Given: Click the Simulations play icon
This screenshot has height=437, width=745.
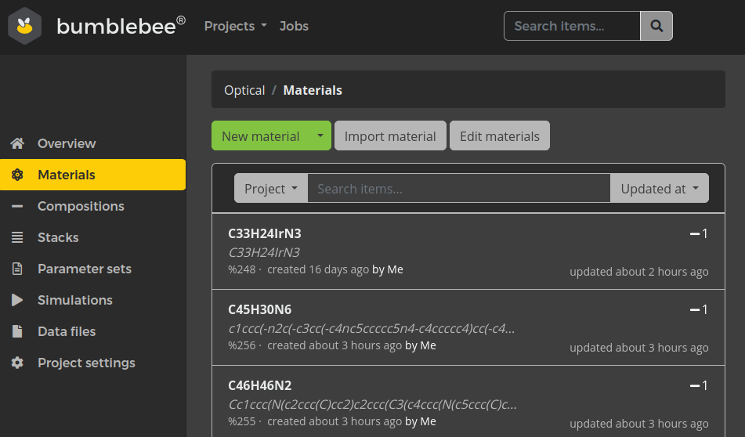Looking at the screenshot, I should point(17,300).
